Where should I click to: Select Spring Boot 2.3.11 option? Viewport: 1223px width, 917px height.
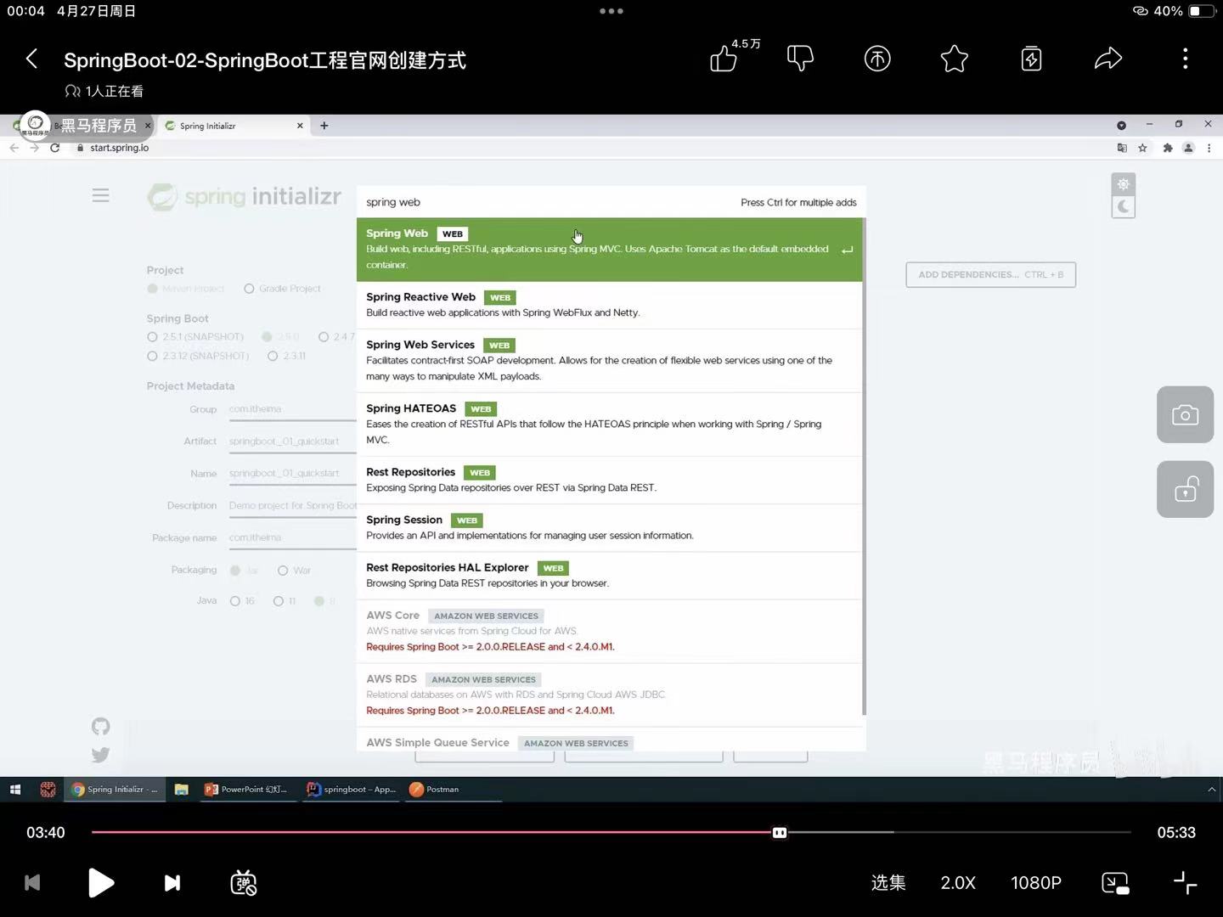tap(273, 356)
